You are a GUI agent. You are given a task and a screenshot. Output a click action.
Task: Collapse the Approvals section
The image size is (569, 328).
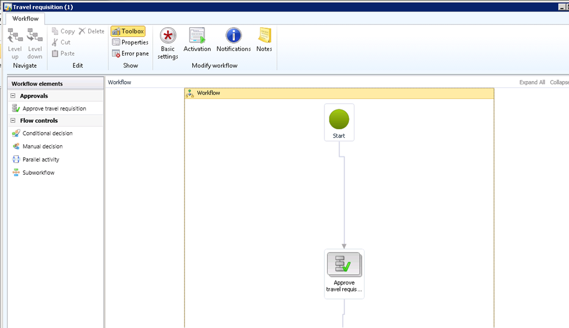pyautogui.click(x=13, y=96)
